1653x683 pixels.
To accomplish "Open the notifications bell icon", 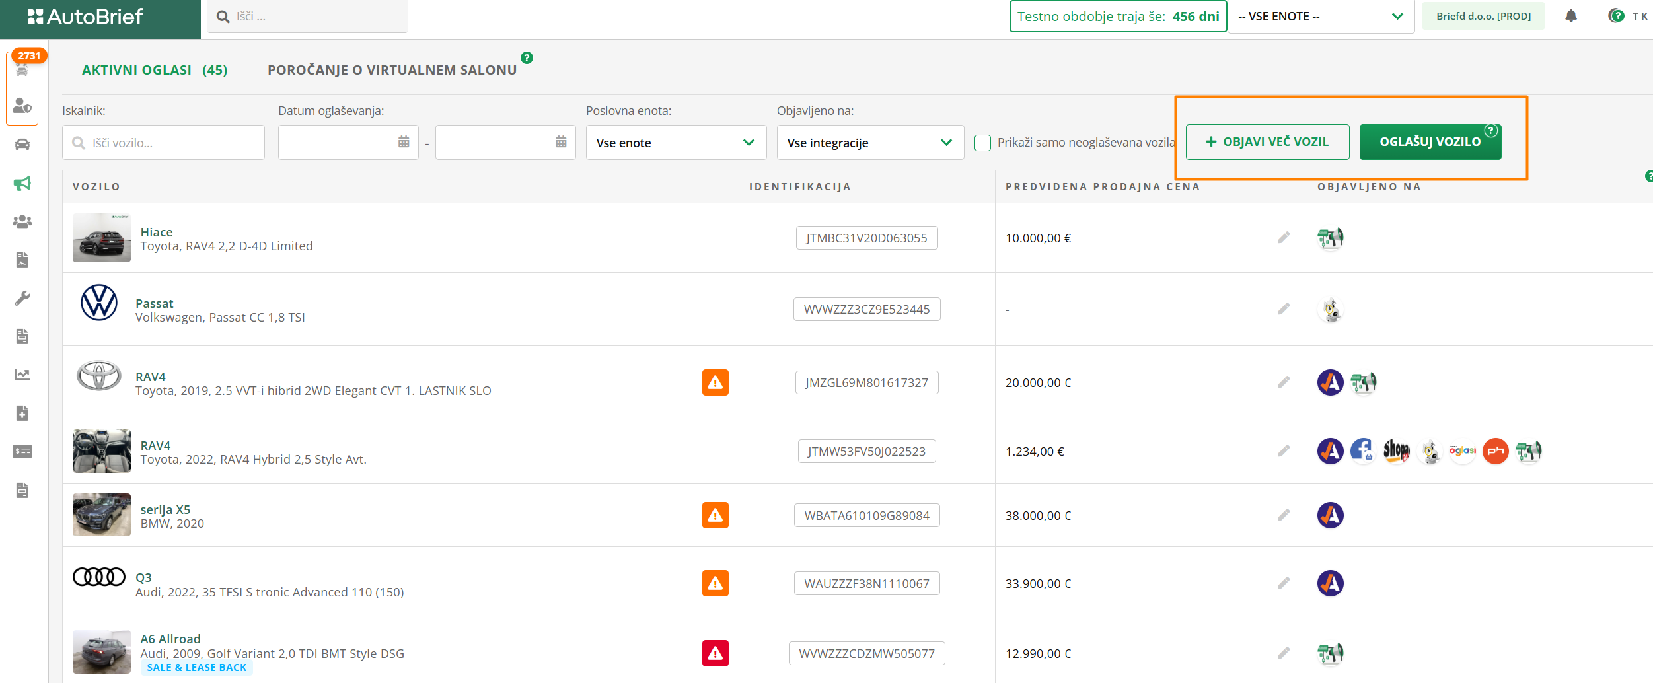I will click(1570, 17).
